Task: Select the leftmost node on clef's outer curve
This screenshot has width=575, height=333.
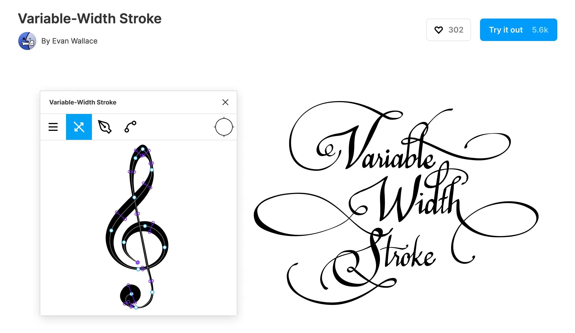Action: 111,231
